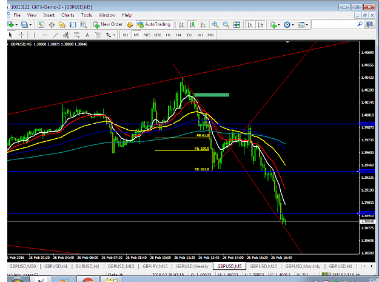Select the D1 timeframe
Viewport: 379px width, 282px height.
pos(189,35)
